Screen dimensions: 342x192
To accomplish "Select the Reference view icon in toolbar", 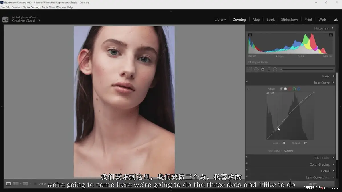I will (x=16, y=184).
